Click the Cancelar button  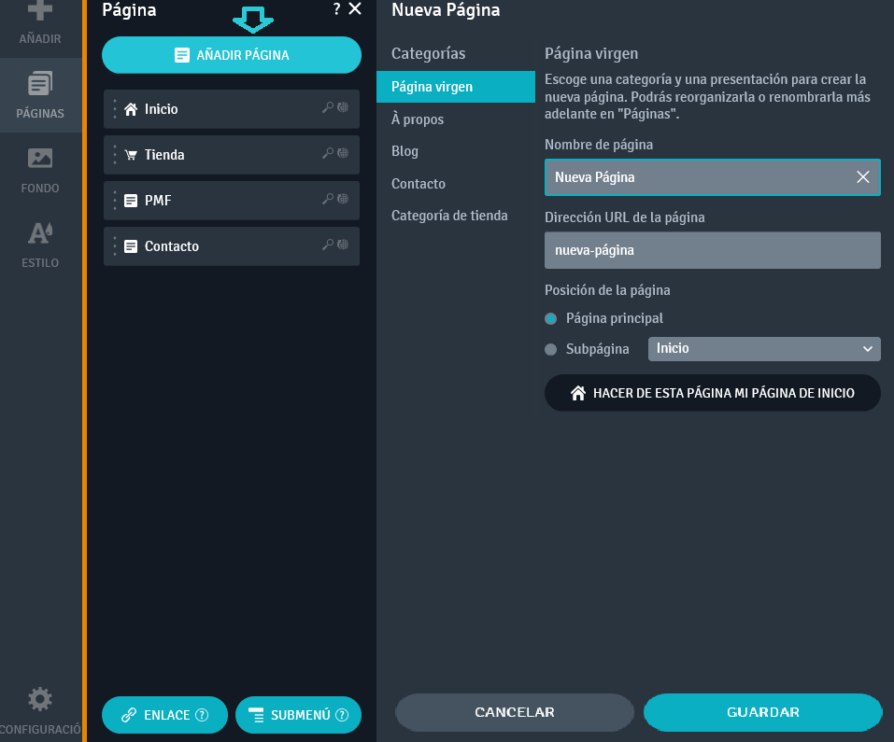515,712
